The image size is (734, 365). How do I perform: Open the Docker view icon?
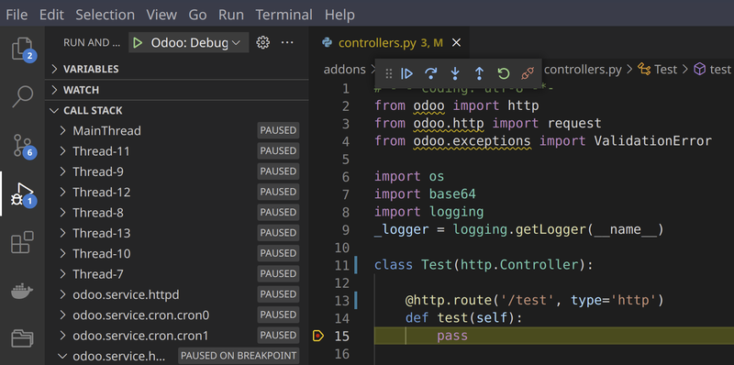pos(22,291)
